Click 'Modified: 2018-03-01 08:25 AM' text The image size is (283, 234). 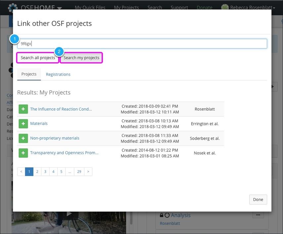(x=150, y=156)
